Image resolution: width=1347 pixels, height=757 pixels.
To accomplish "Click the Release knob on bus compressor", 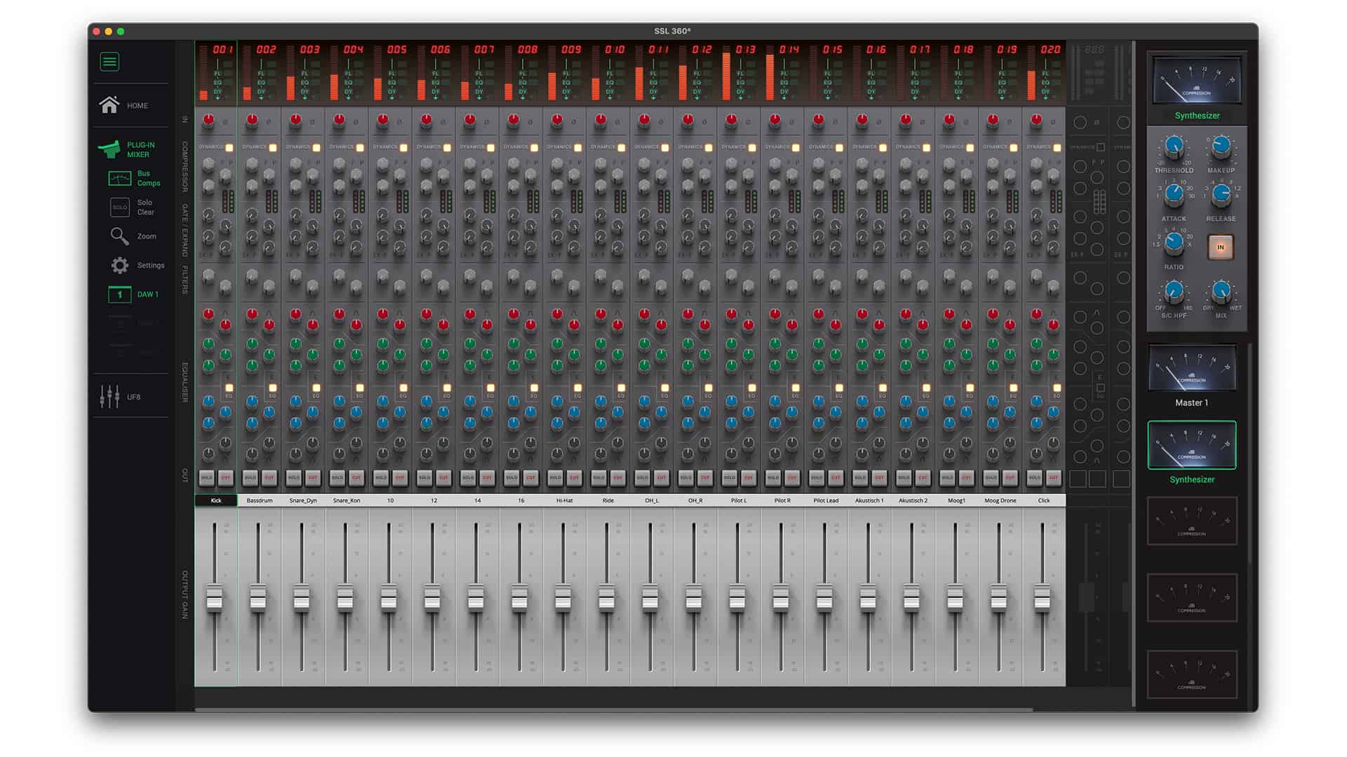I will coord(1221,196).
